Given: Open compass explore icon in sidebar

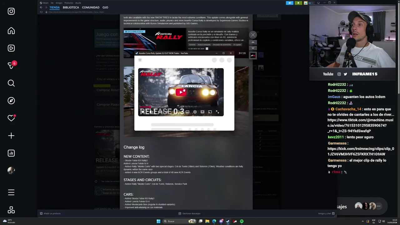Looking at the screenshot, I should point(11,101).
